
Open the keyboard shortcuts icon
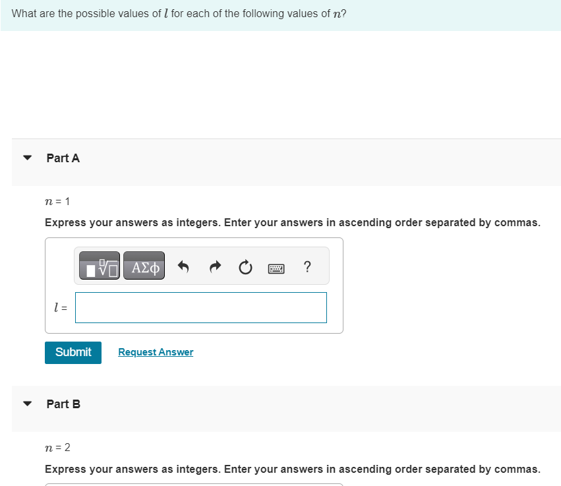276,268
